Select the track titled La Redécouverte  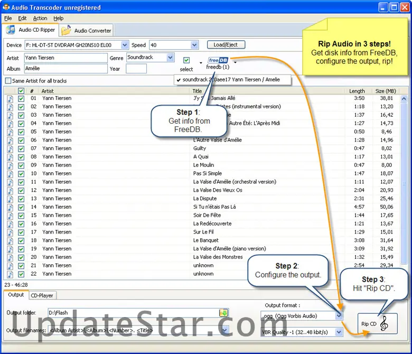[212, 223]
